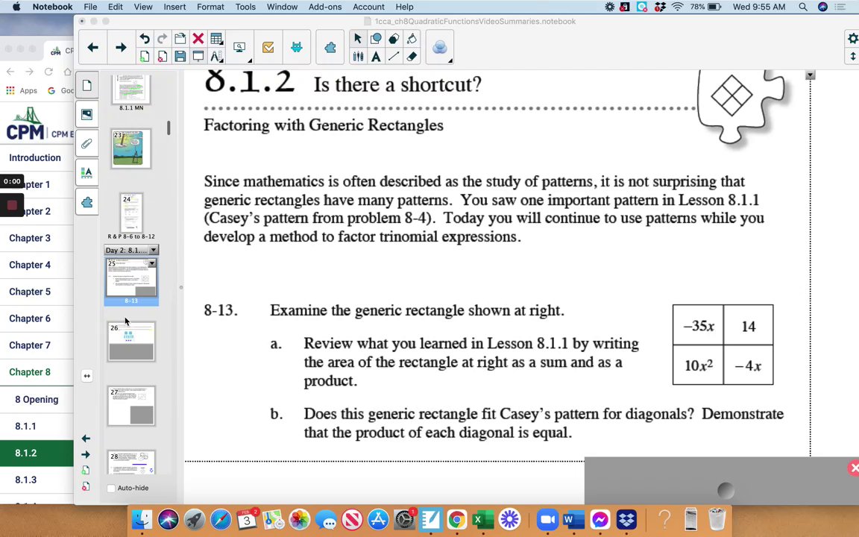Screen dimensions: 859x537
Task: Click page scroll down arrow at top right
Action: (811, 75)
